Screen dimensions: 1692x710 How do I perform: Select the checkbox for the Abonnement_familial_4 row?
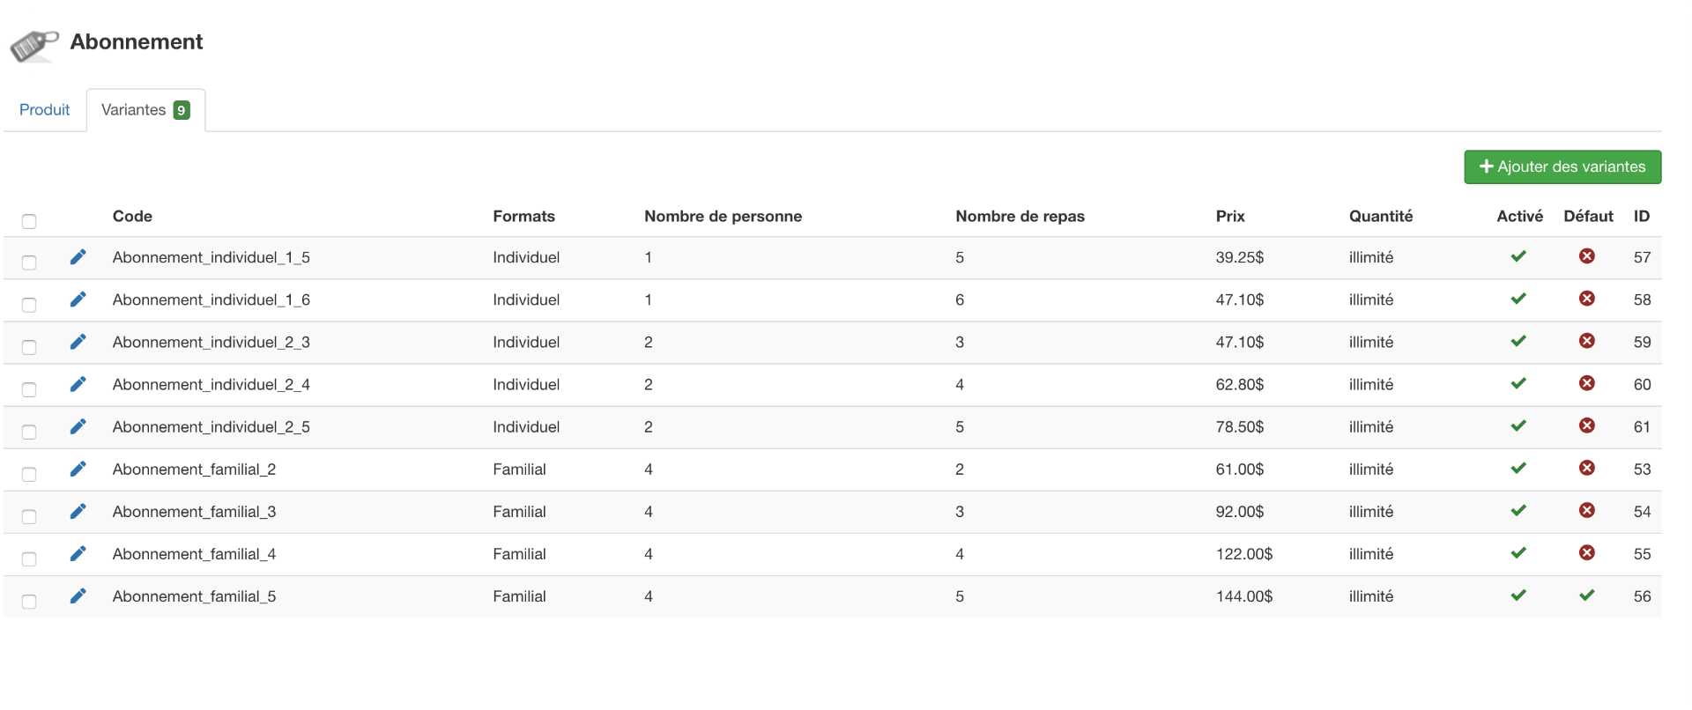29,559
